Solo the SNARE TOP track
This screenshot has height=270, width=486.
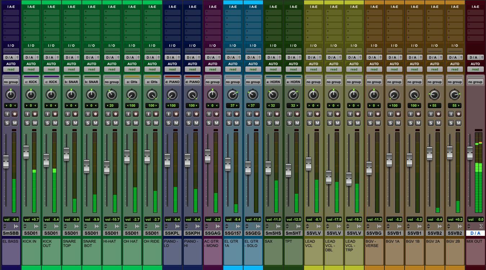(67, 123)
